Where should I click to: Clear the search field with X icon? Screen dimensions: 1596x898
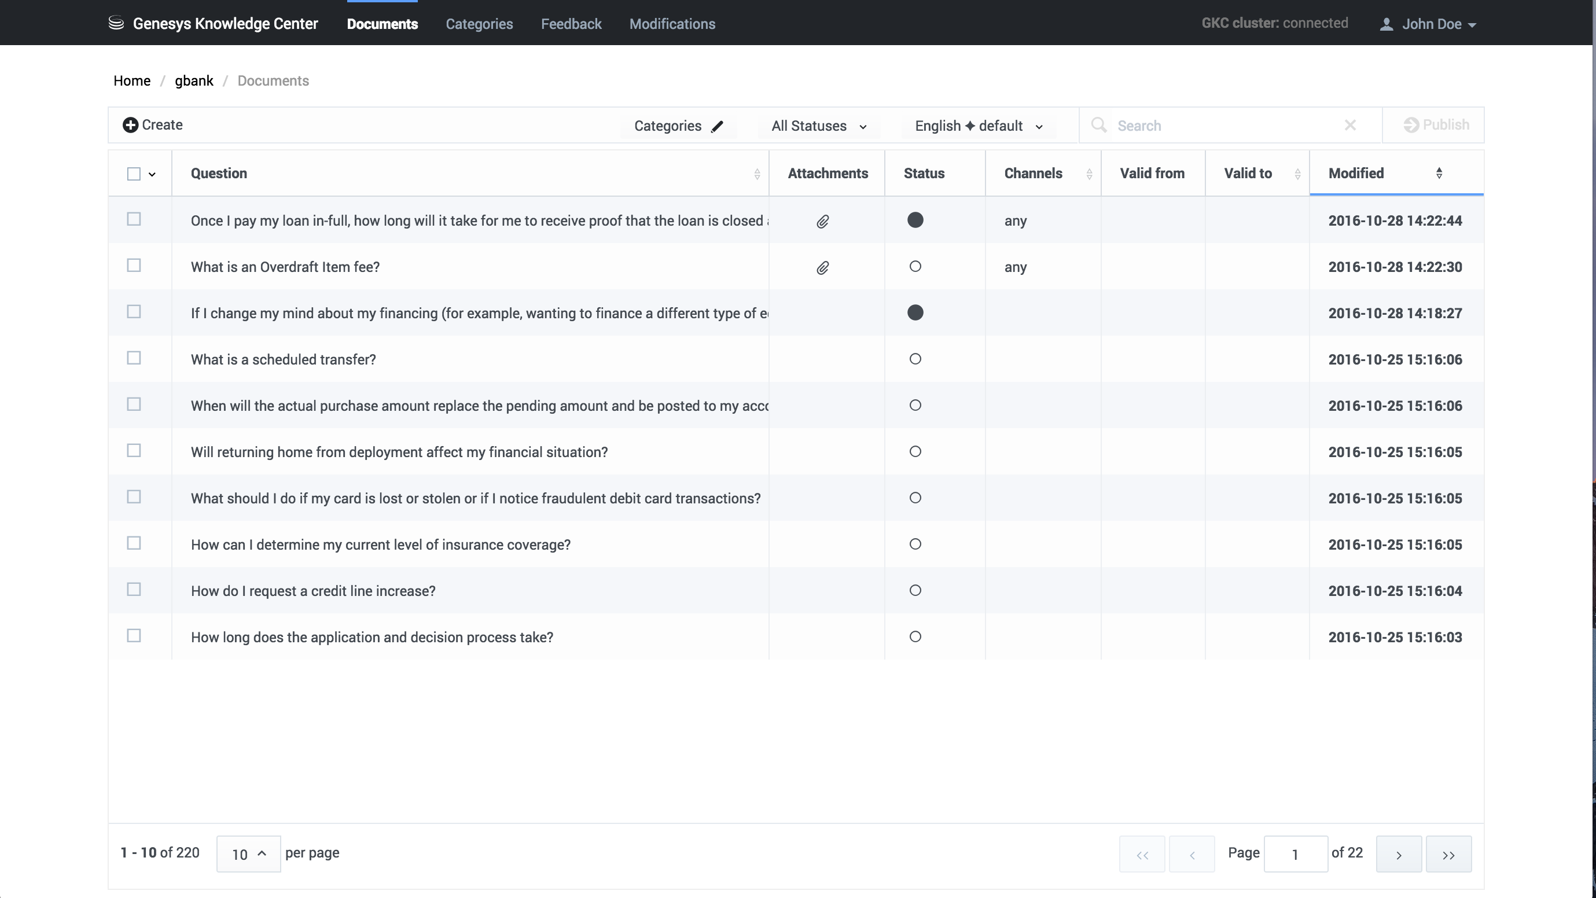[x=1350, y=125]
